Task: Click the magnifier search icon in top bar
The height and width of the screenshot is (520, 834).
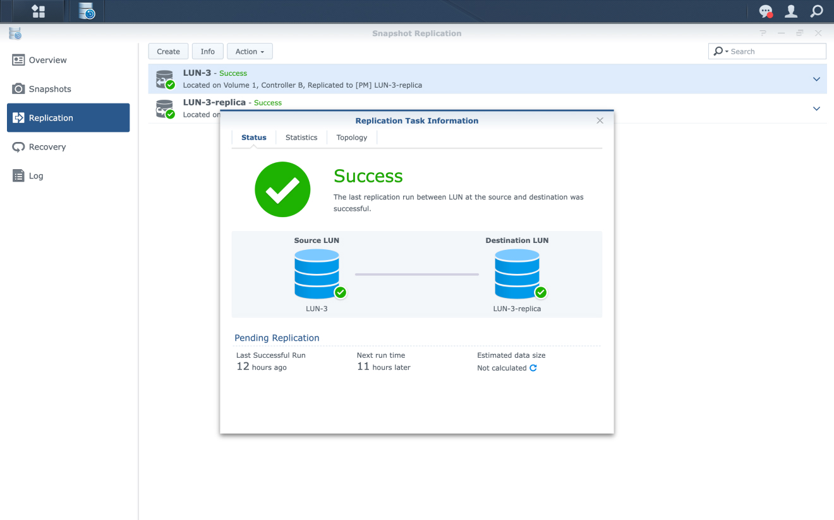Action: tap(816, 11)
